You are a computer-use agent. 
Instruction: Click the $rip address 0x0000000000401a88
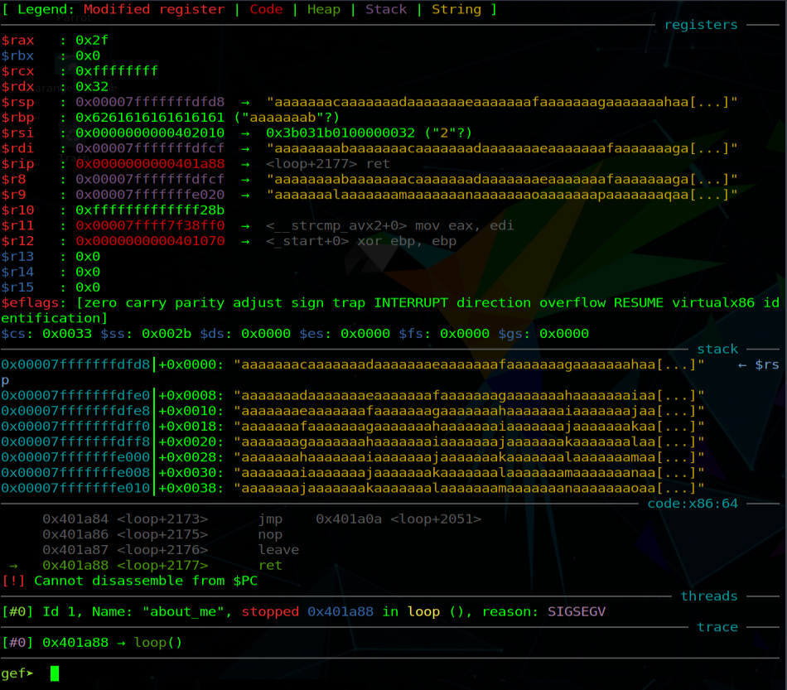150,164
